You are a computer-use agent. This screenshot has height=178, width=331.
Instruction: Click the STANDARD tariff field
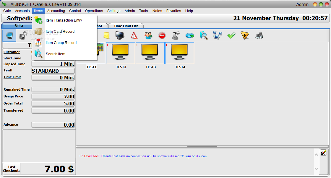(53, 71)
